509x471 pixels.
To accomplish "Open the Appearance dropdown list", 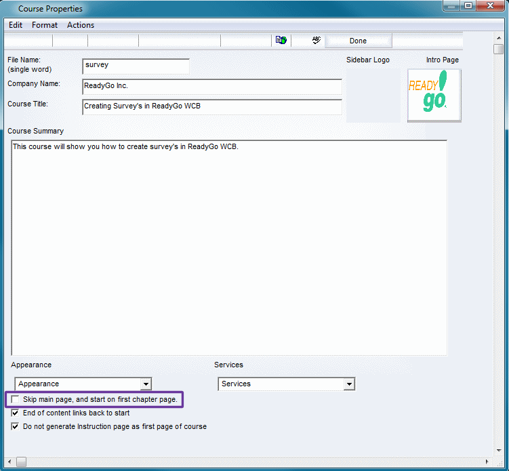I will tap(83, 384).
